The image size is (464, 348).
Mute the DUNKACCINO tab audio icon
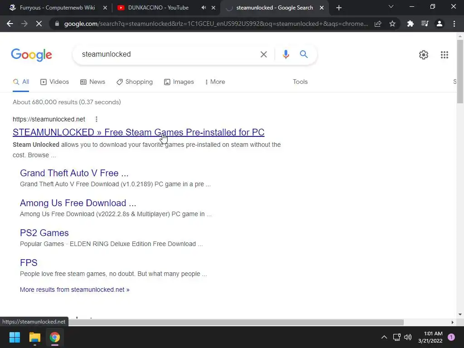[x=203, y=8]
